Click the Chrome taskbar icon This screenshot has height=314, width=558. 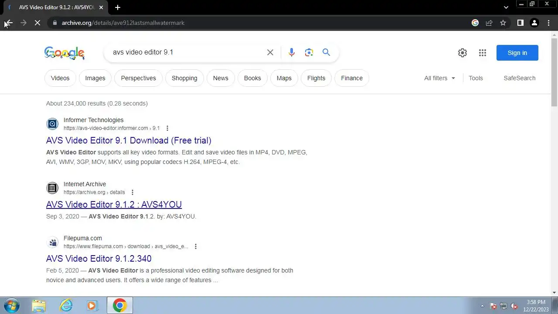119,305
